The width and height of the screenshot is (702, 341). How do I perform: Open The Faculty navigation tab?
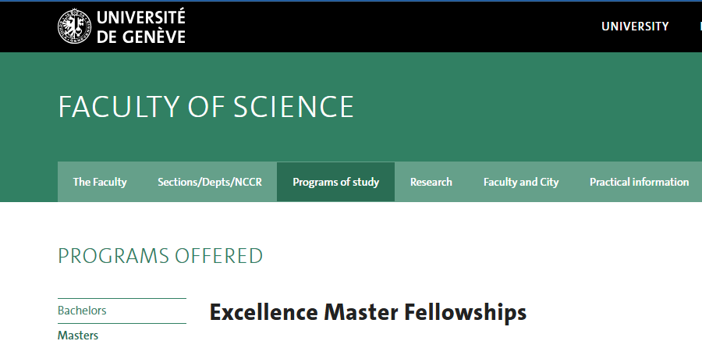coord(100,182)
